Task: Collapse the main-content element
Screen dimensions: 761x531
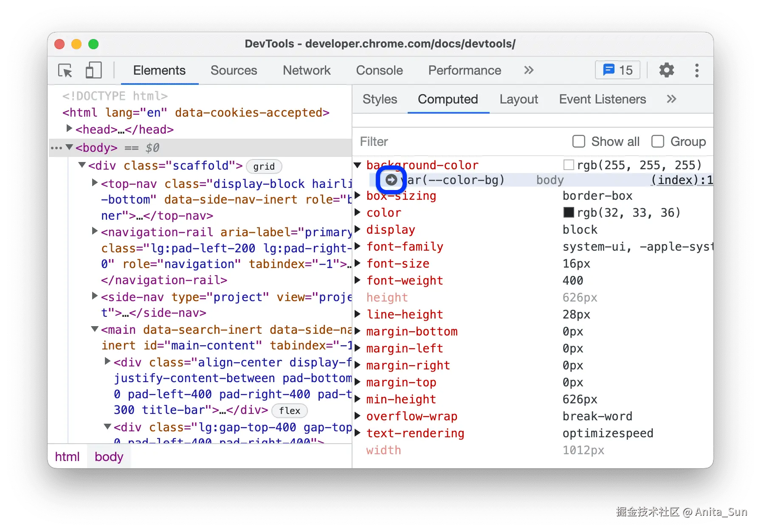Action: coord(95,329)
